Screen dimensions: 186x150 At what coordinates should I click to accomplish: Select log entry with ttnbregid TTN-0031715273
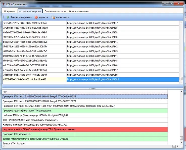click(85, 101)
